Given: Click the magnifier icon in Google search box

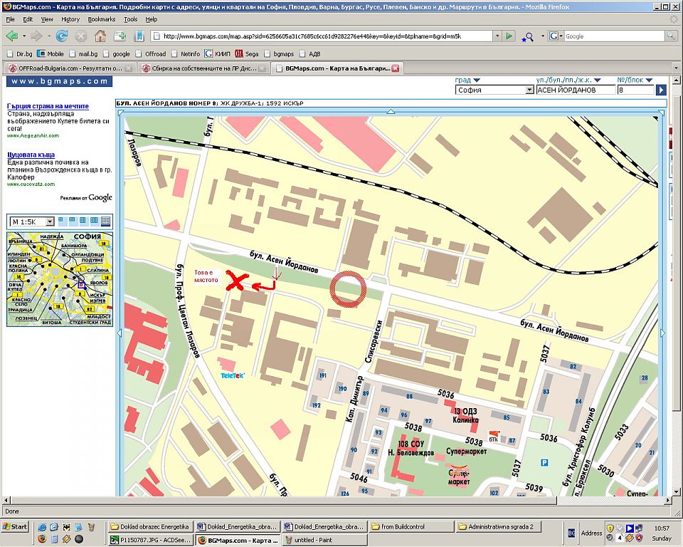Looking at the screenshot, I should 672,36.
